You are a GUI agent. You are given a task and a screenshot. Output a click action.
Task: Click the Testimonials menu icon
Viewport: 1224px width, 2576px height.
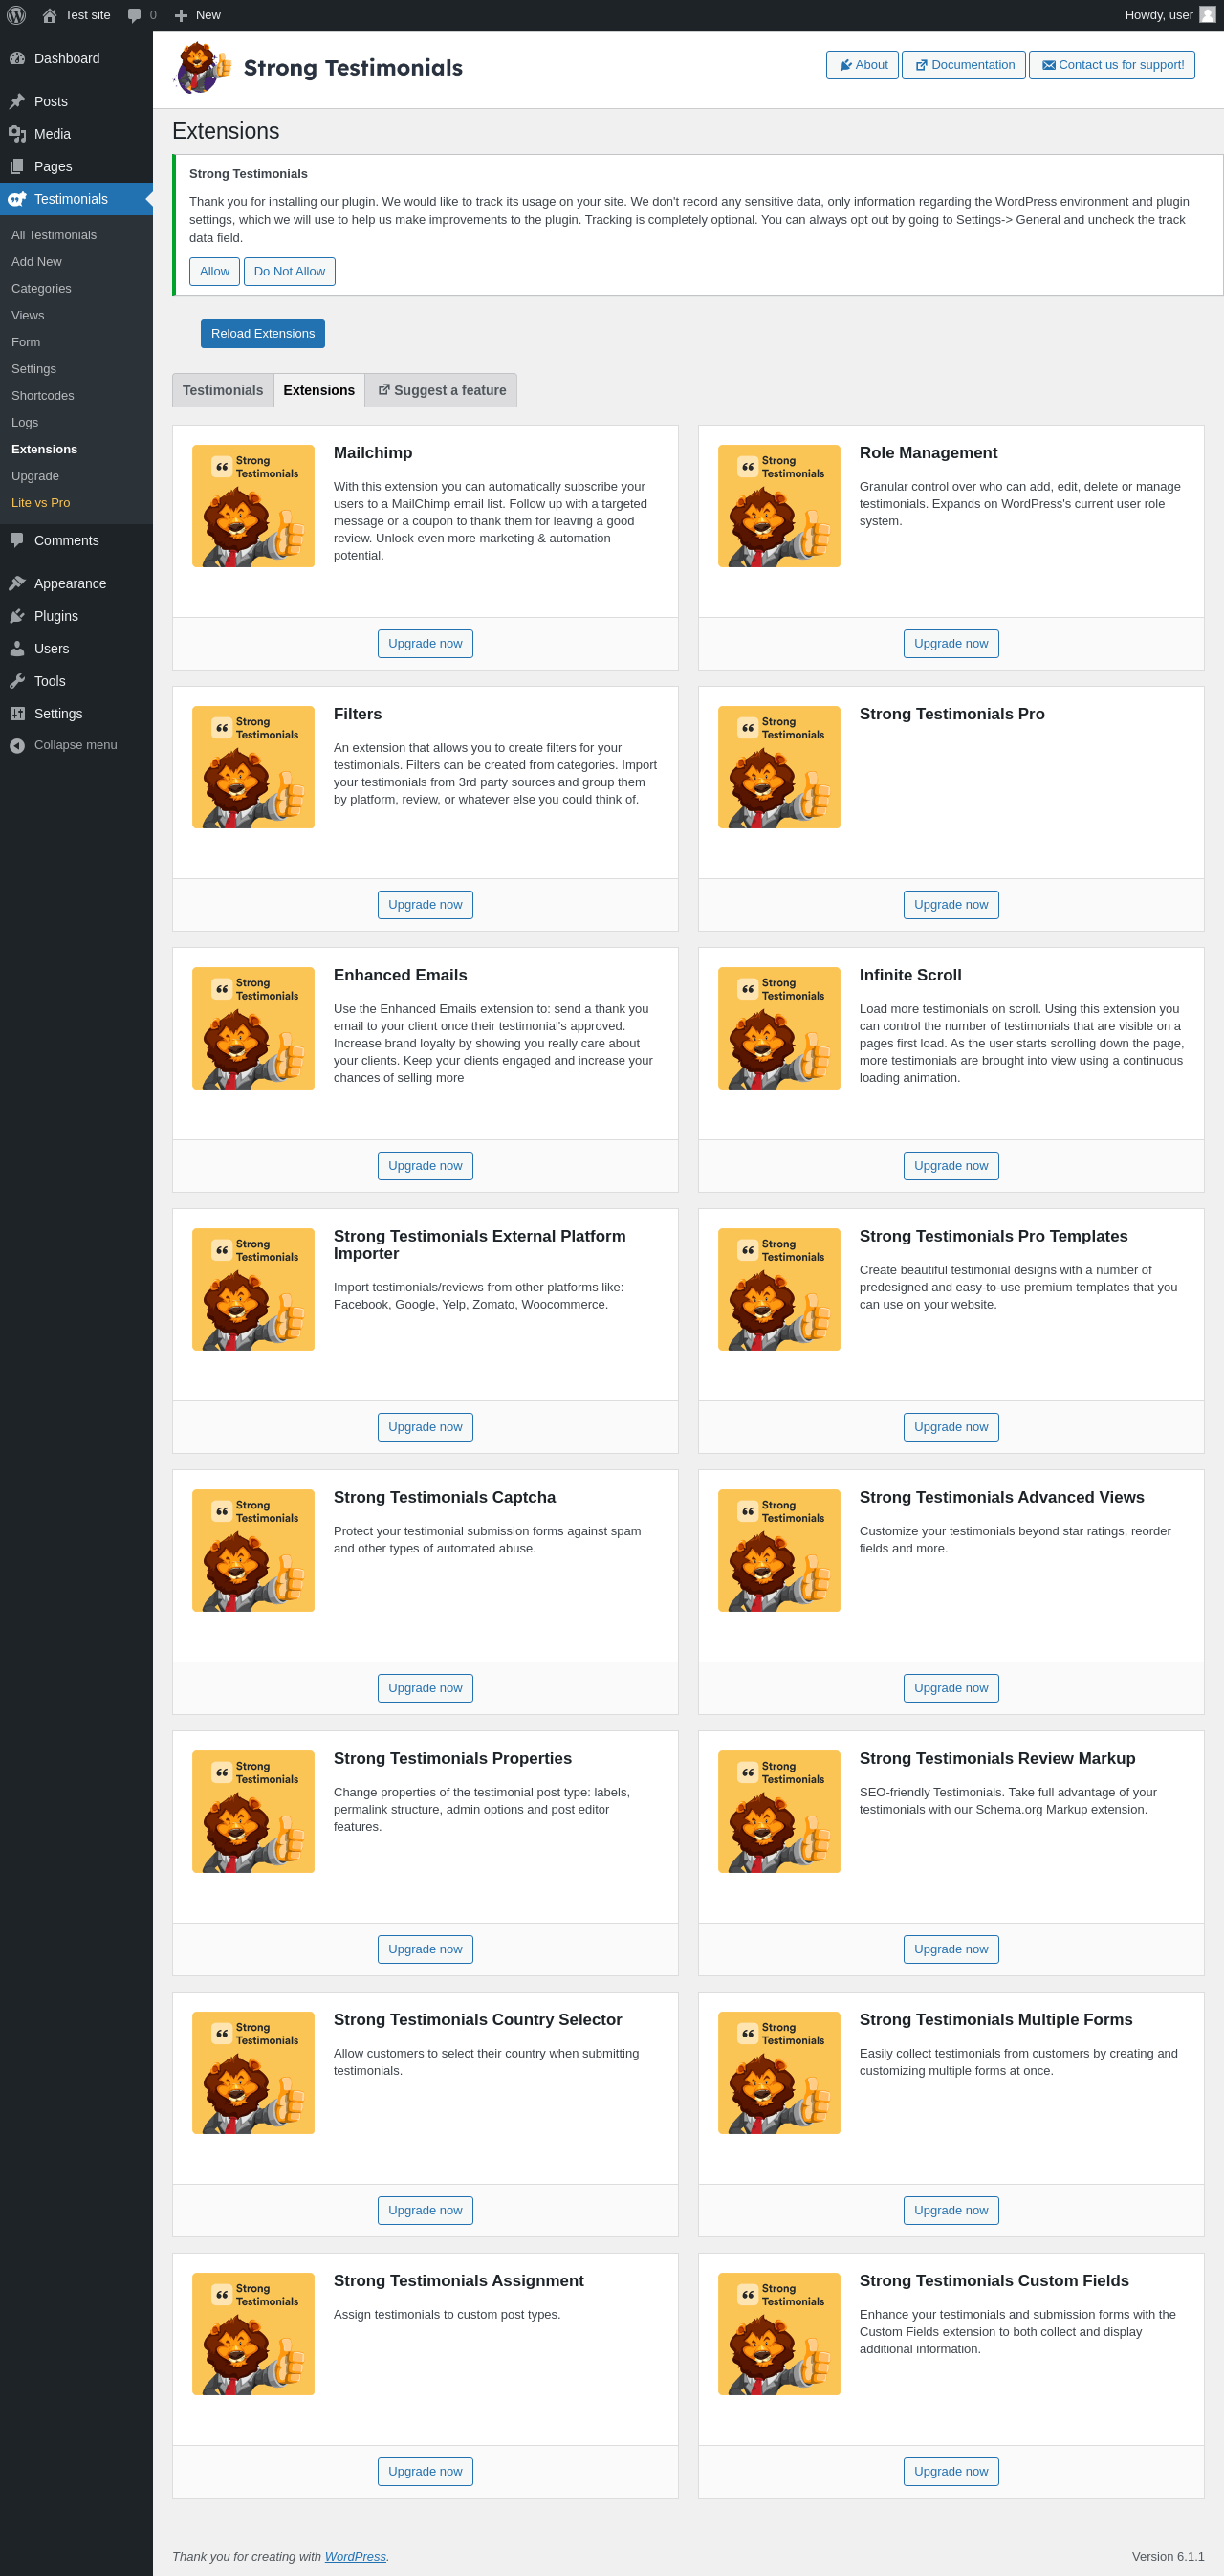[17, 199]
